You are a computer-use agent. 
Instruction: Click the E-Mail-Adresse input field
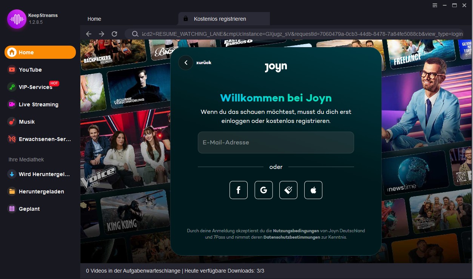(276, 143)
